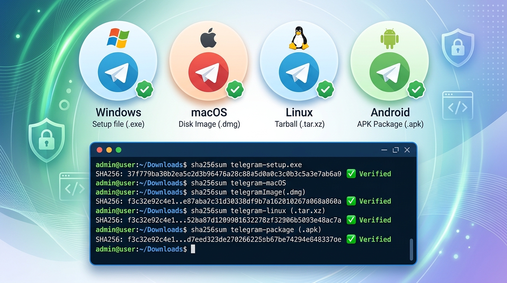
Task: Select the red Telegram icon for macOS
Action: point(209,71)
